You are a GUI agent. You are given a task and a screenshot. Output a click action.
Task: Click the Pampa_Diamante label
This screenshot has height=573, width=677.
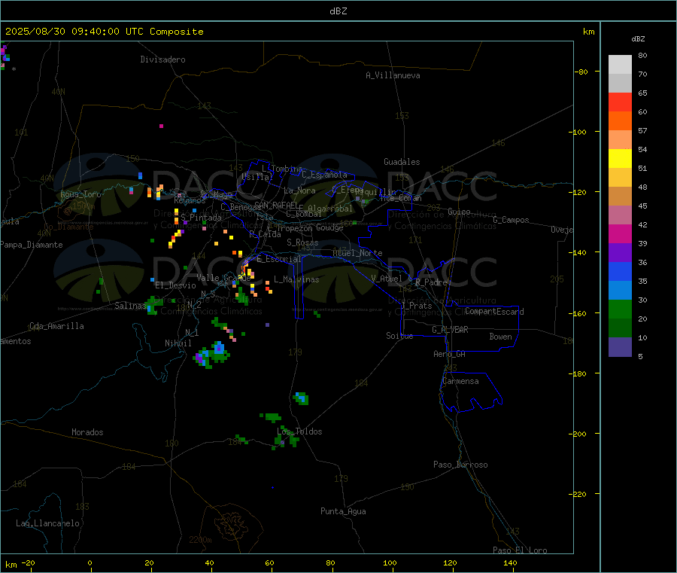(31, 245)
